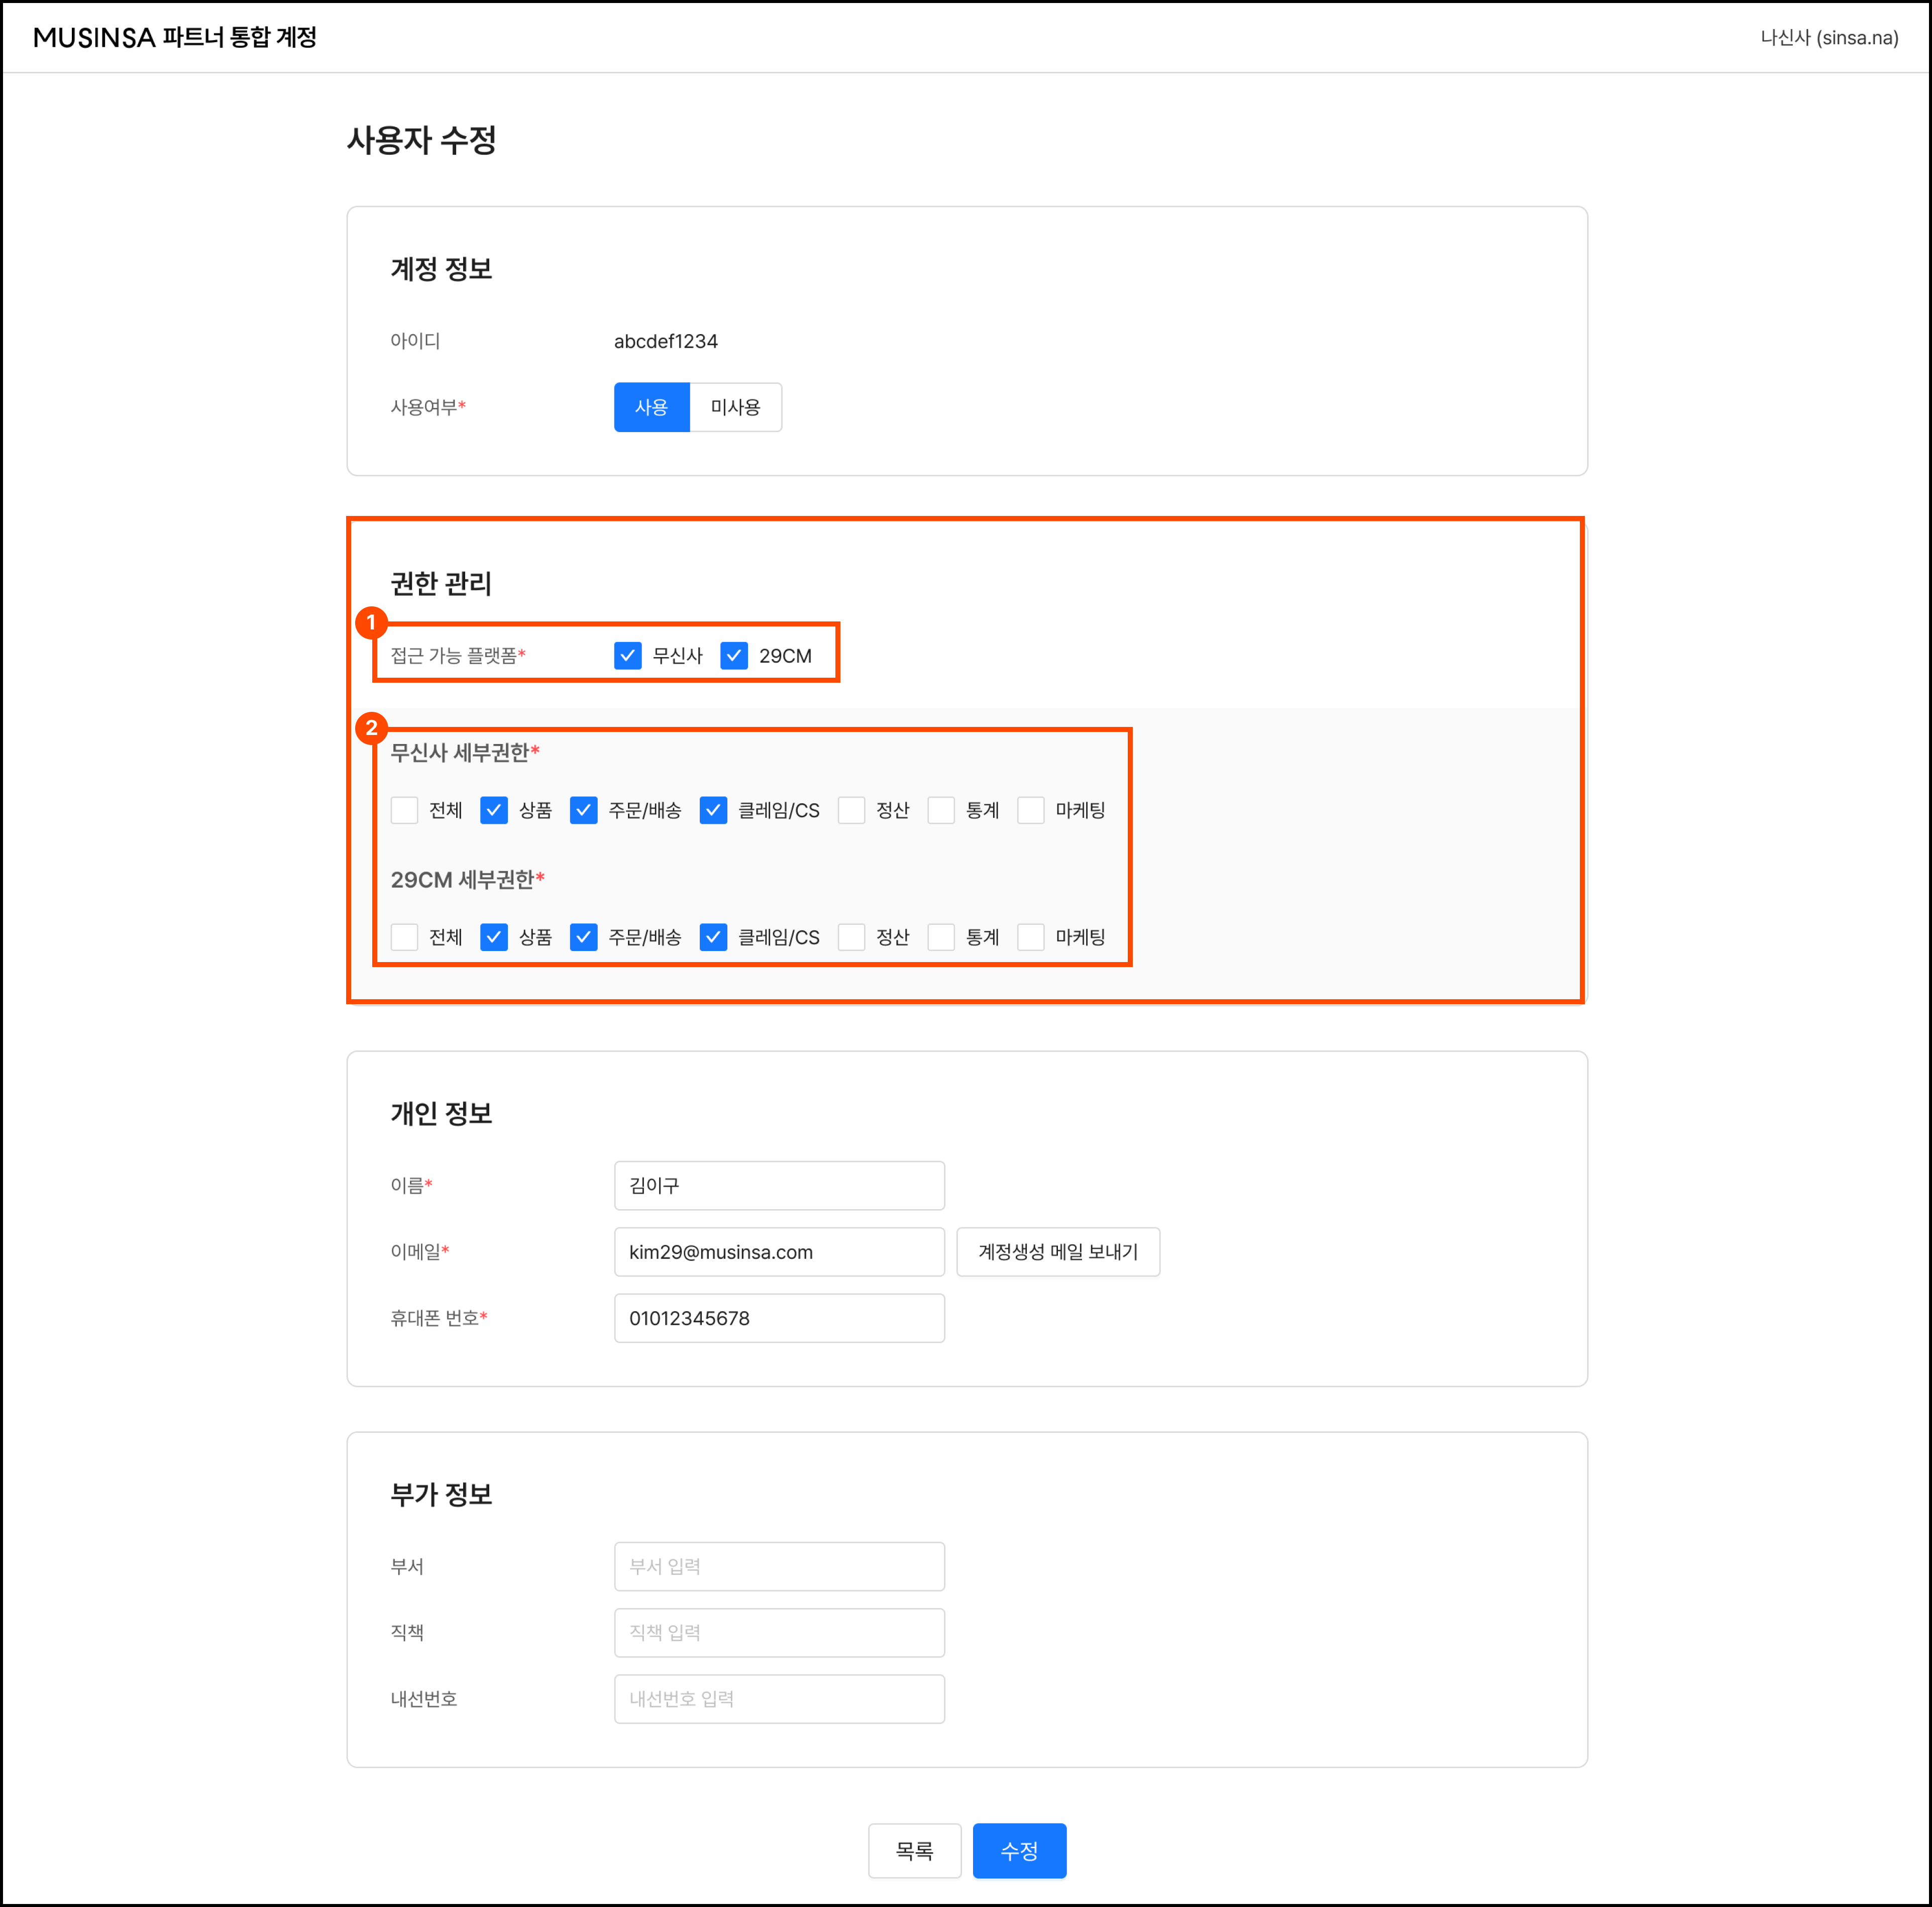Uncheck 상품 under 무신사 세부권한
Image resolution: width=1932 pixels, height=1907 pixels.
click(x=494, y=810)
